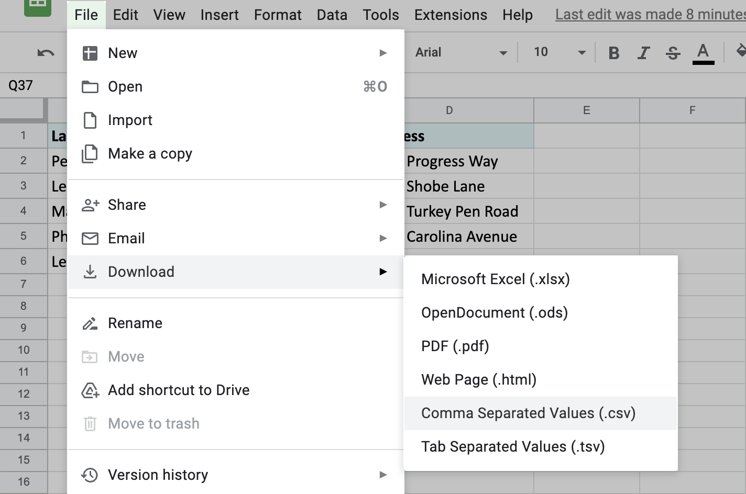This screenshot has width=746, height=494.
Task: Open the Google Sheets home icon
Action: pos(38,5)
